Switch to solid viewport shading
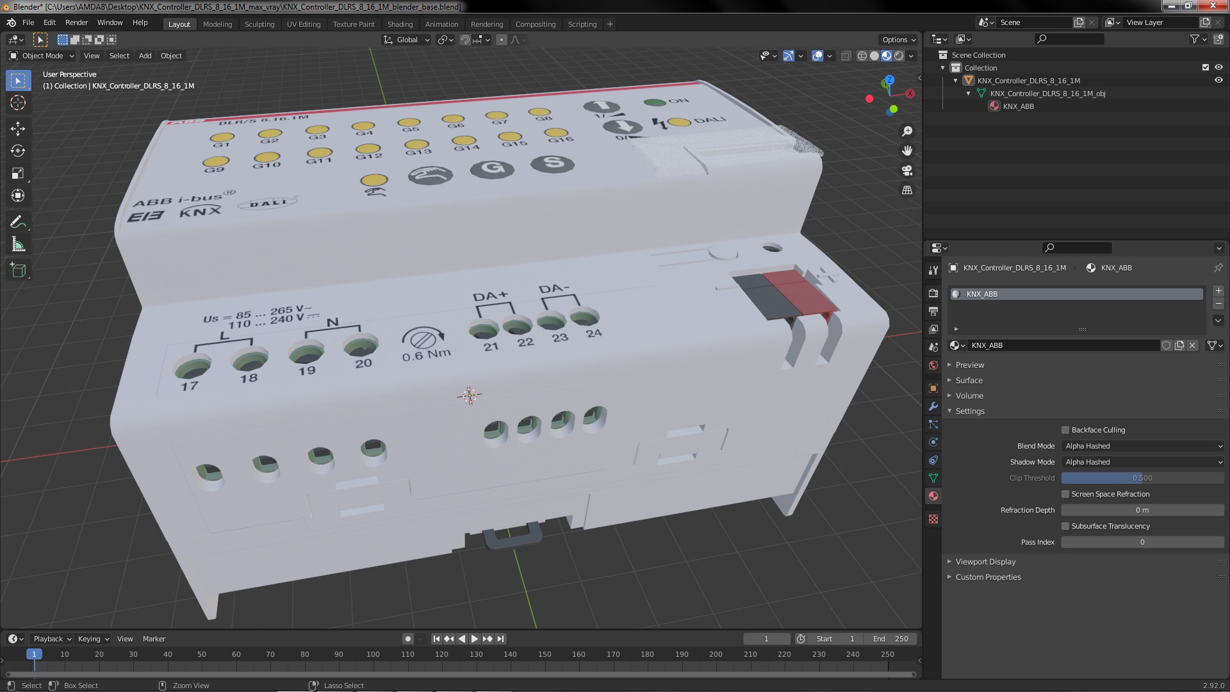Screen dimensions: 1230x692 point(874,56)
